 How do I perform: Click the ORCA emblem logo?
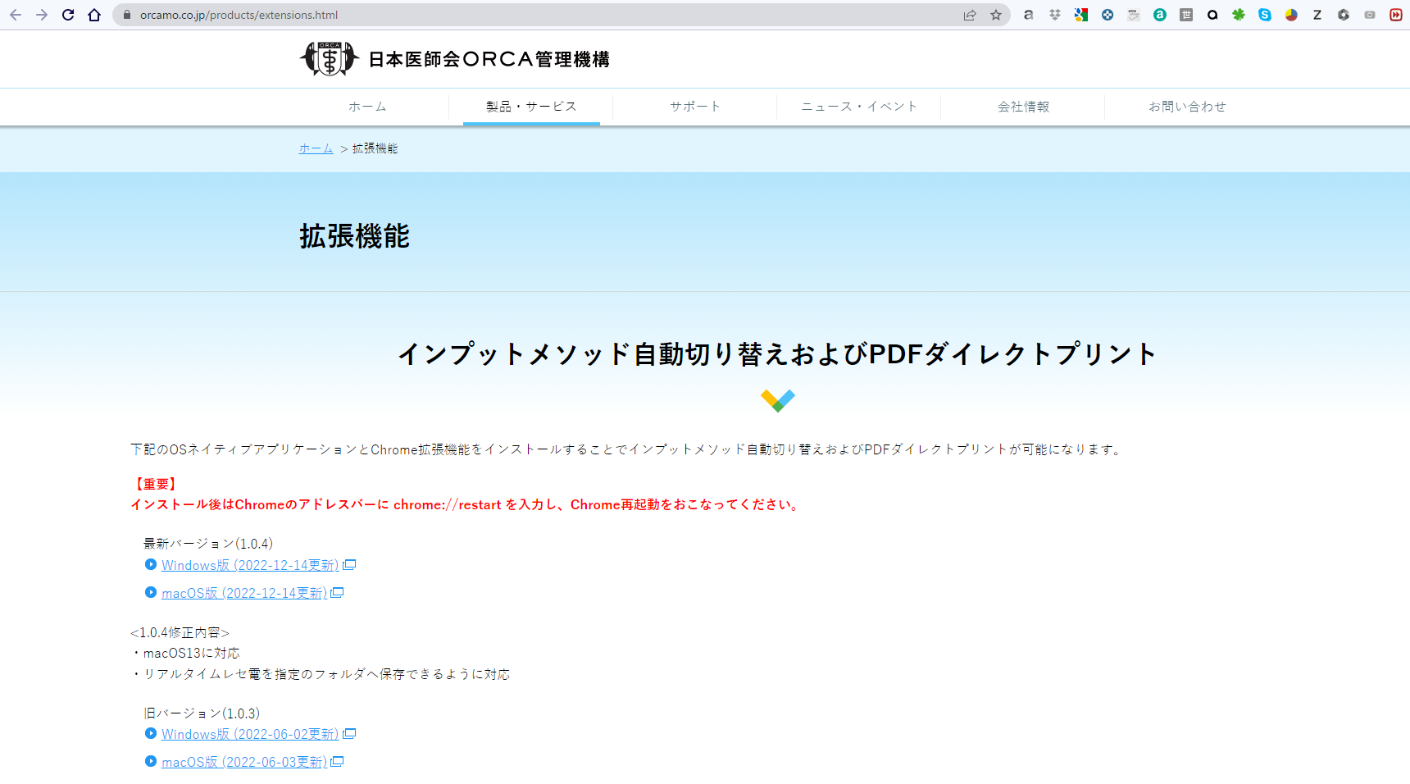pos(330,59)
